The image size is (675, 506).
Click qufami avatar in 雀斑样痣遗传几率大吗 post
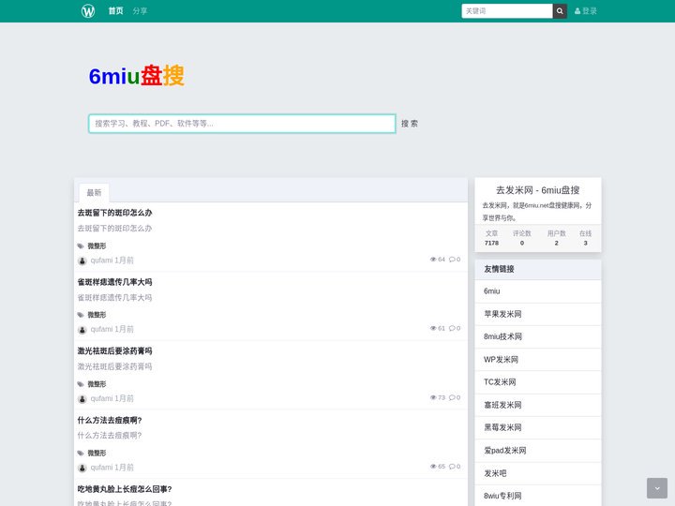pyautogui.click(x=82, y=330)
